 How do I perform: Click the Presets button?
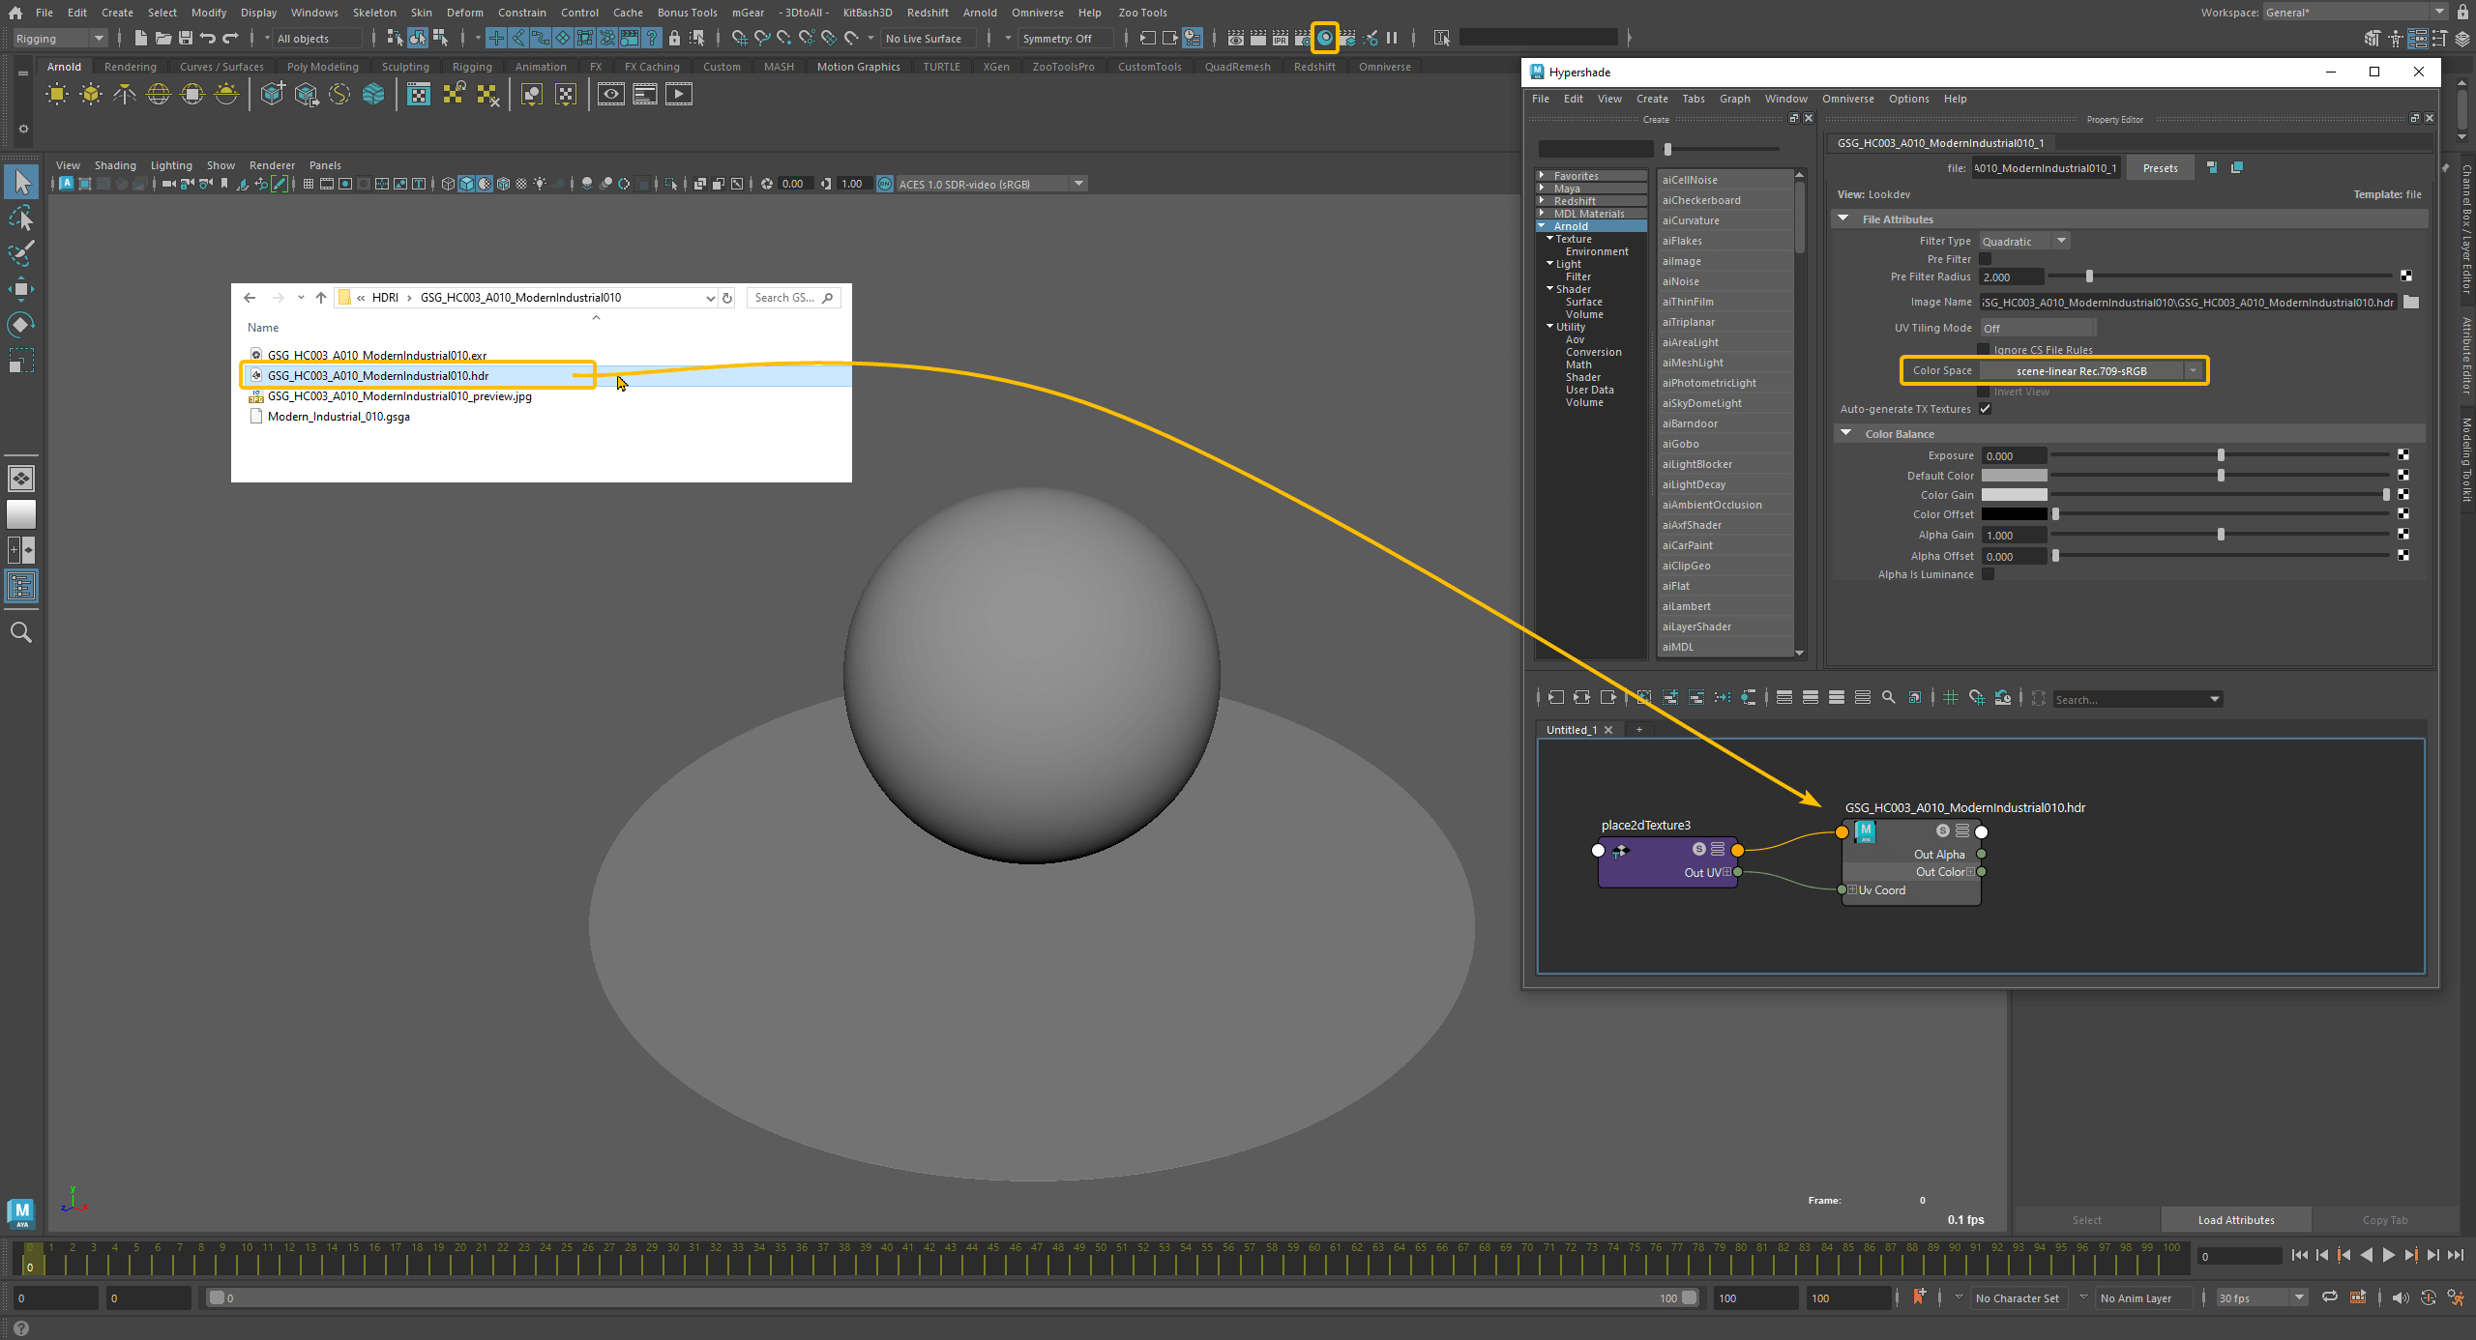[x=2160, y=168]
